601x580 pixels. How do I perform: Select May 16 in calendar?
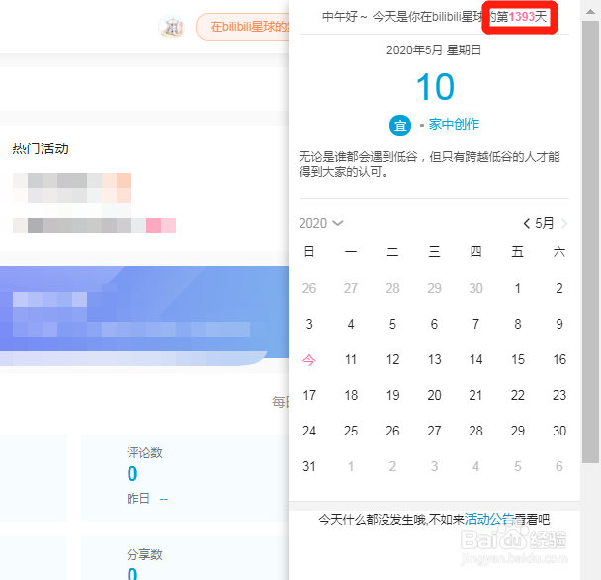coord(559,359)
